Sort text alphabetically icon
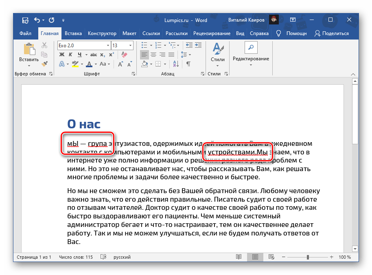 176,64
